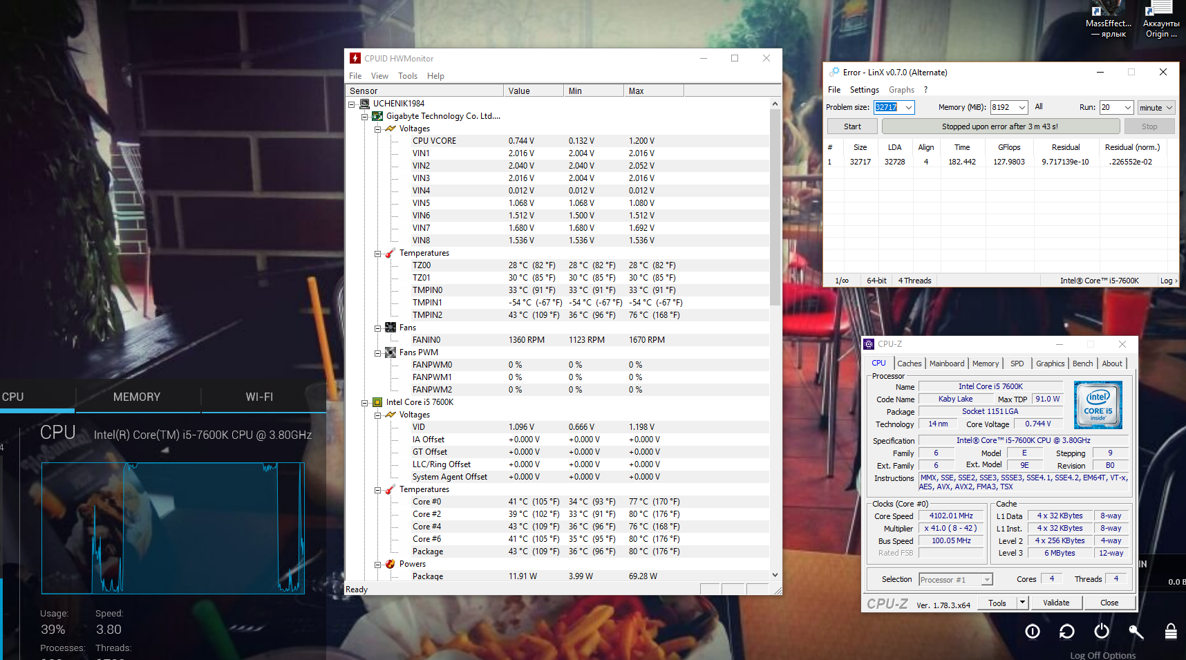Open the Tools arrow dropdown in CPU-Z
1186x660 pixels.
(x=1022, y=603)
